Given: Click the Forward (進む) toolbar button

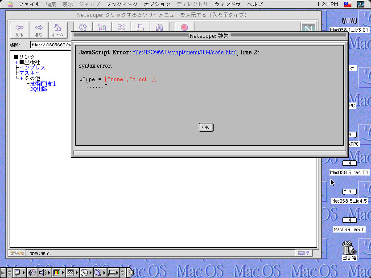Looking at the screenshot, I should click(38, 30).
